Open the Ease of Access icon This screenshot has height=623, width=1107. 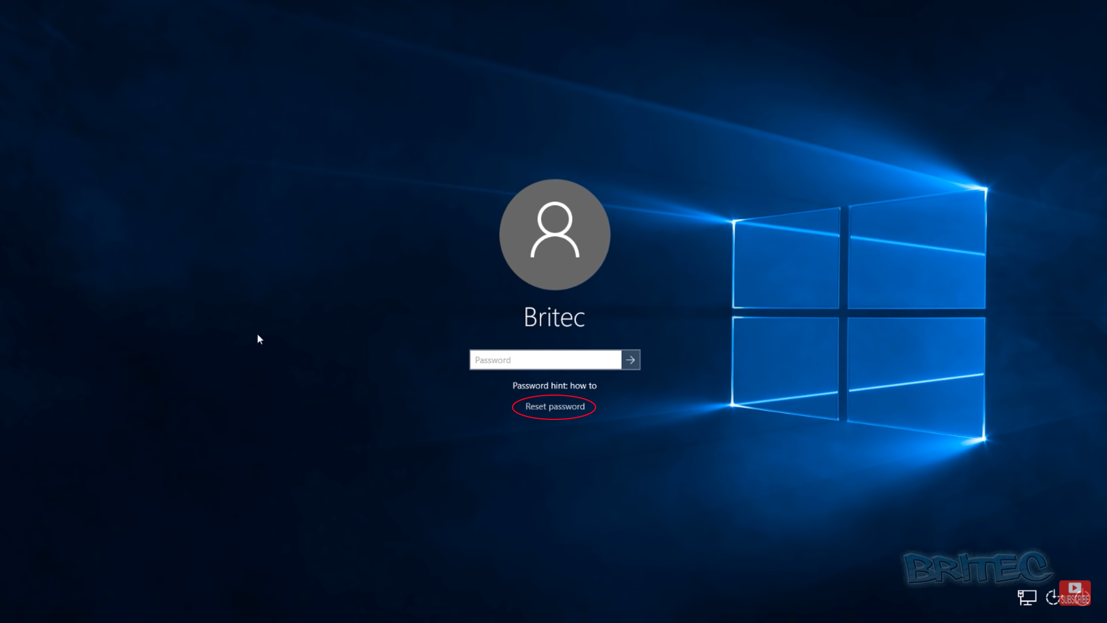coord(1053,598)
